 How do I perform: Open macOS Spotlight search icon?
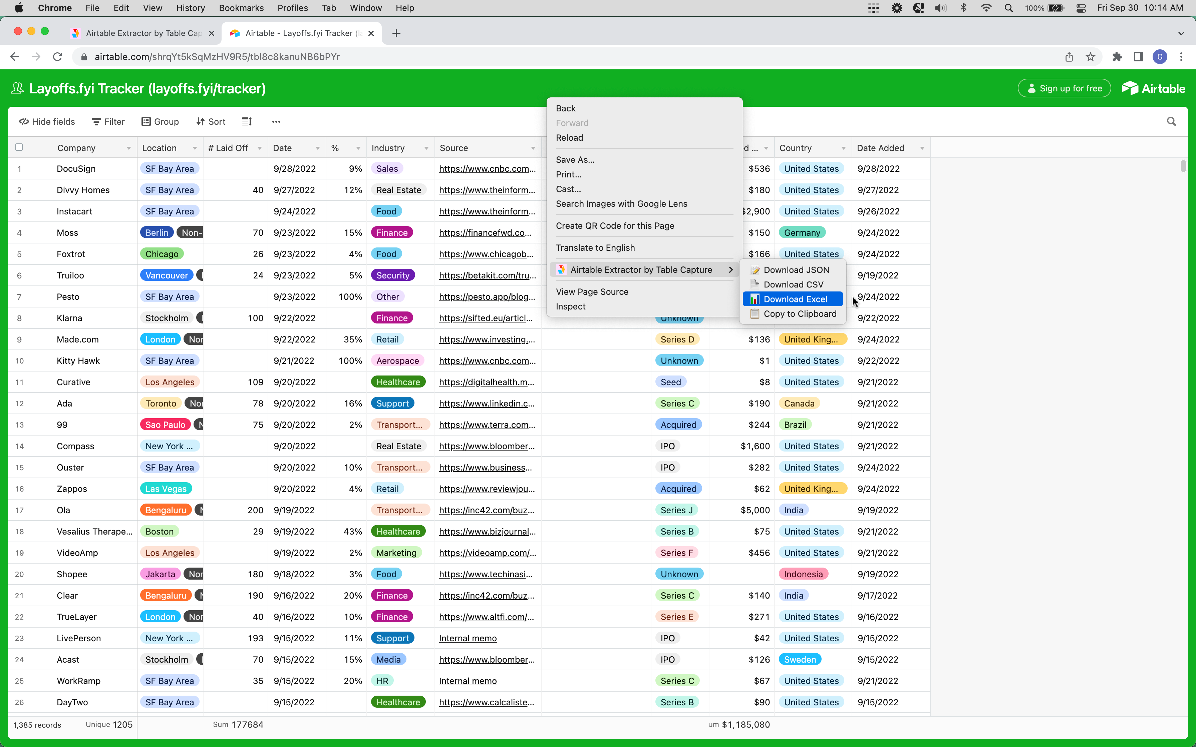tap(1009, 8)
